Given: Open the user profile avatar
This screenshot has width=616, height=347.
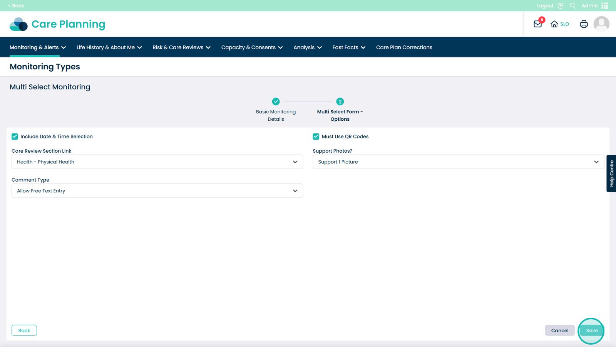Looking at the screenshot, I should (x=601, y=24).
